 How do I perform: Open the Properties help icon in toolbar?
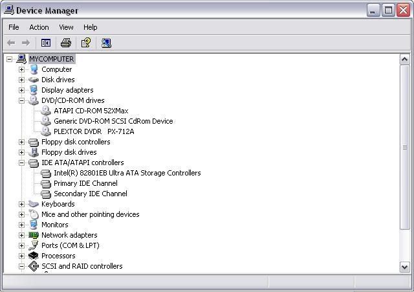coord(86,43)
